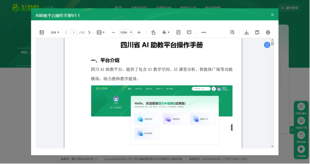Click the /101 total page count

click(x=82, y=32)
